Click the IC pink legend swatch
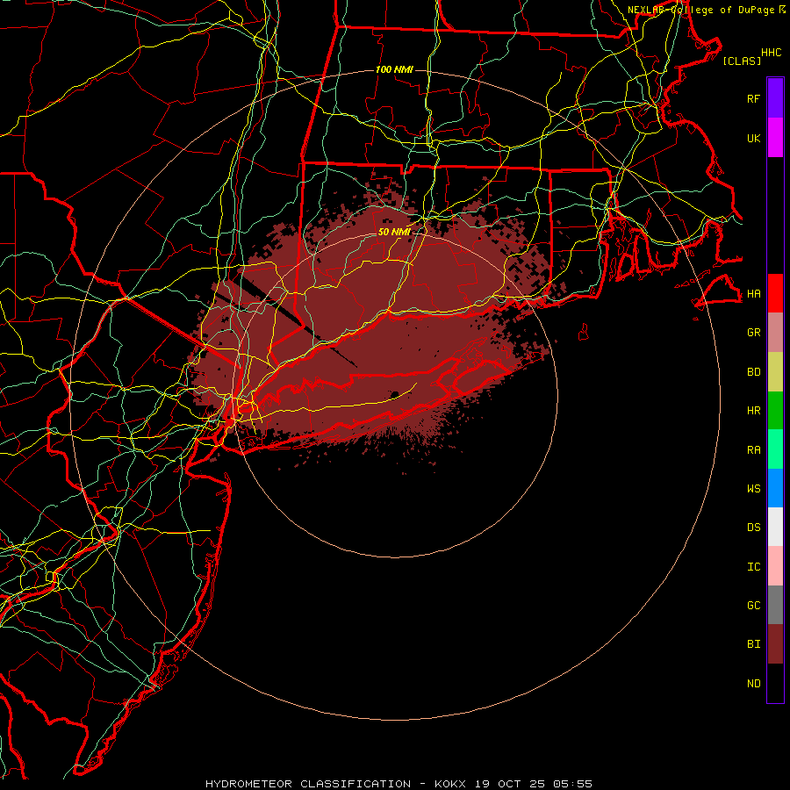The height and width of the screenshot is (790, 790). point(775,566)
